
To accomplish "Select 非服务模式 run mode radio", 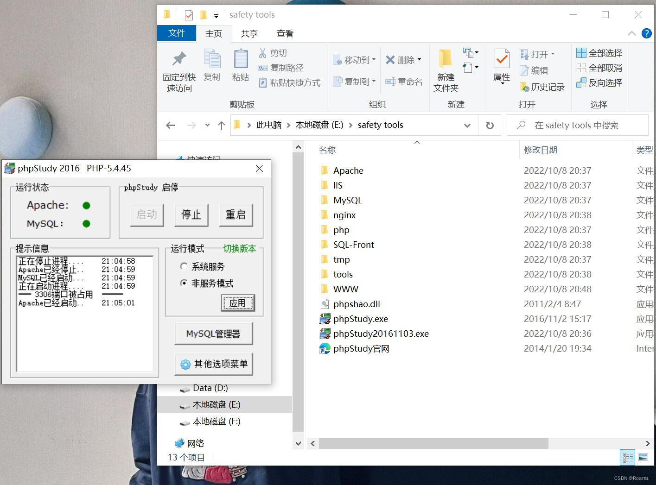I will [x=184, y=283].
